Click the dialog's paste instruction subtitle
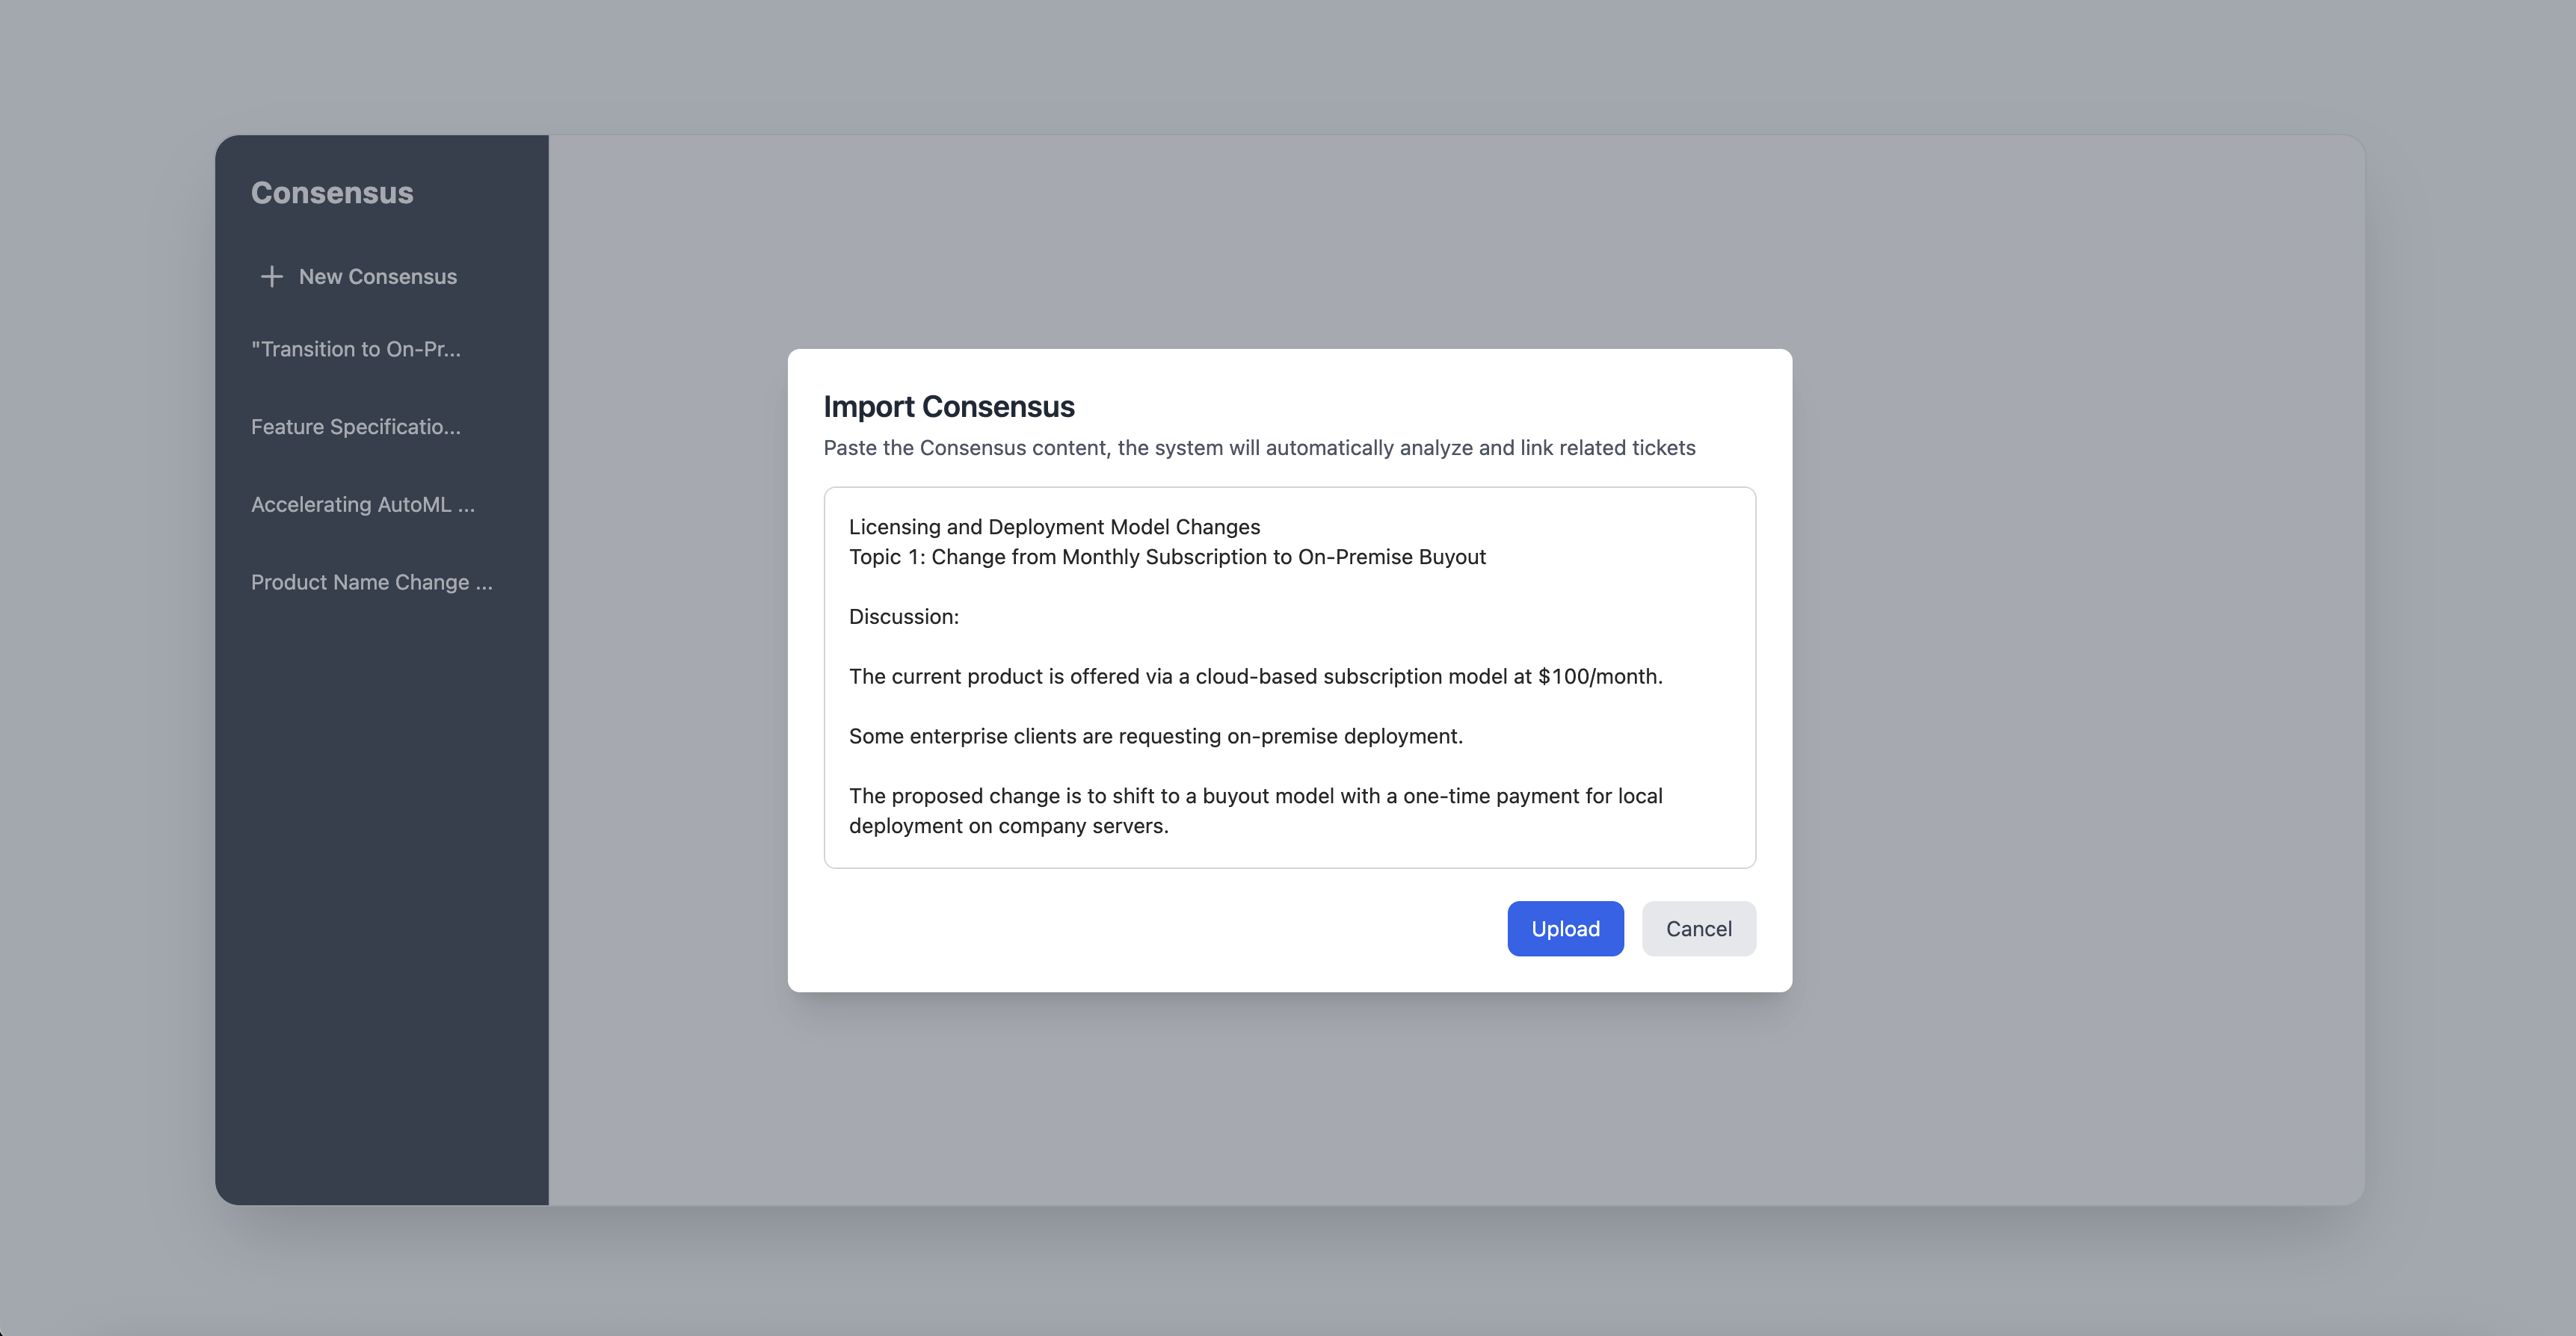2576x1336 pixels. 1258,448
